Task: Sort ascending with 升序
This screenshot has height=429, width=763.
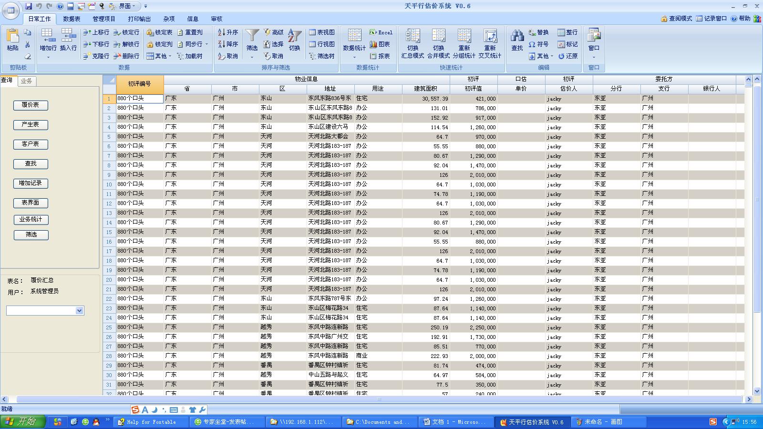Action: tap(228, 32)
